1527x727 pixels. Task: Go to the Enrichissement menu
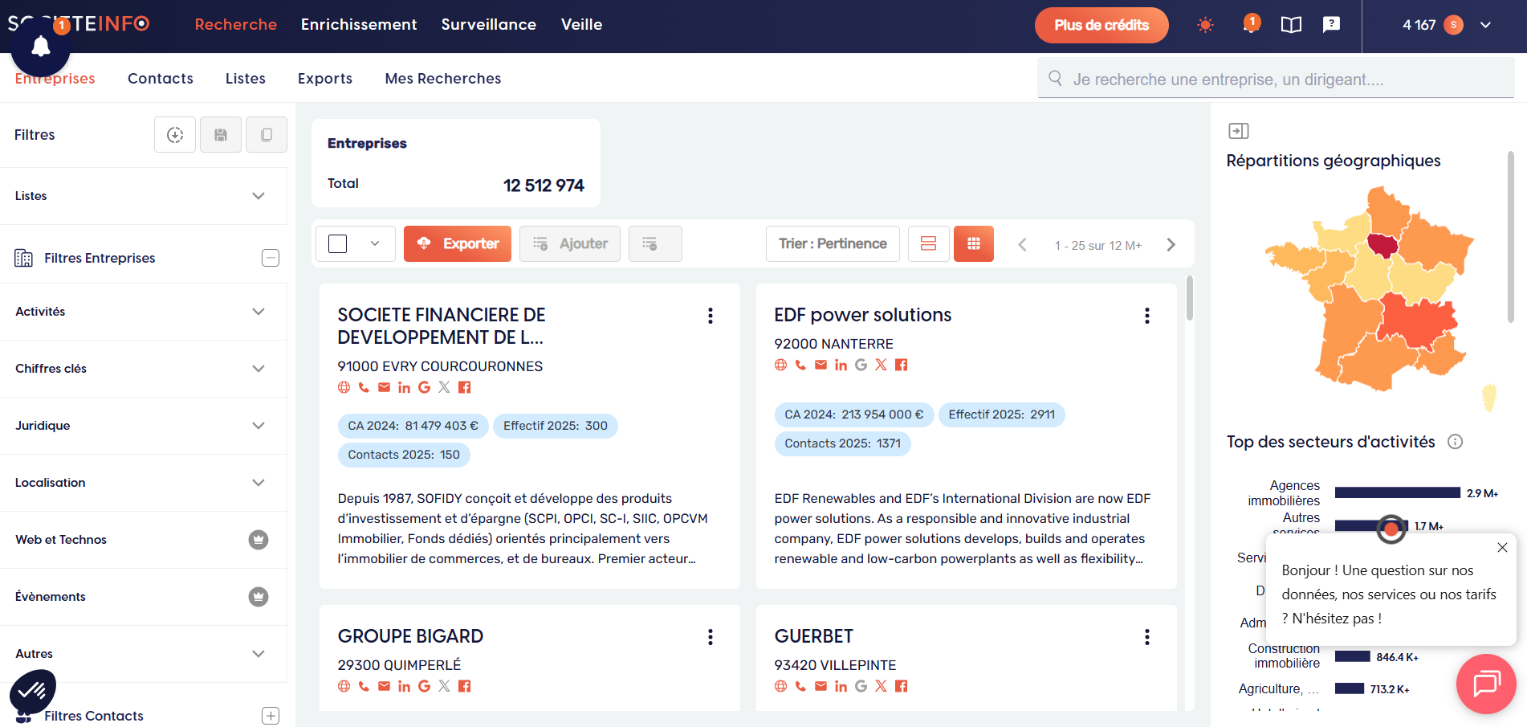pyautogui.click(x=359, y=25)
